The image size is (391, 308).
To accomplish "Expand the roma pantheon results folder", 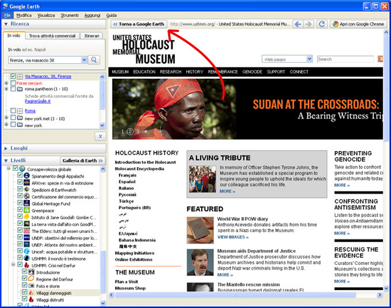I will [6, 89].
